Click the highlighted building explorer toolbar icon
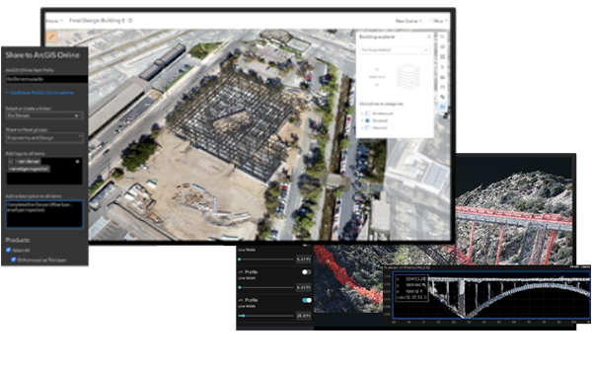Screen dimensions: 592x370 coord(442,108)
